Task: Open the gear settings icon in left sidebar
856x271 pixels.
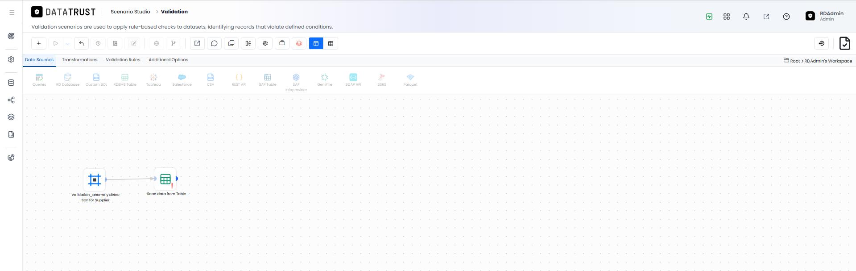Action: click(11, 59)
